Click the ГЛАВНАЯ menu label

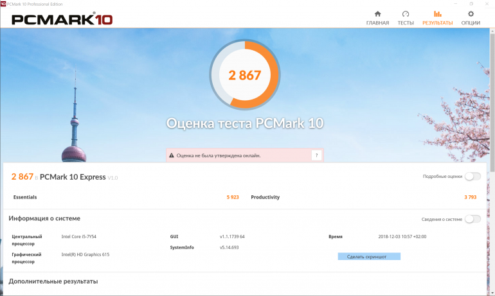click(377, 23)
